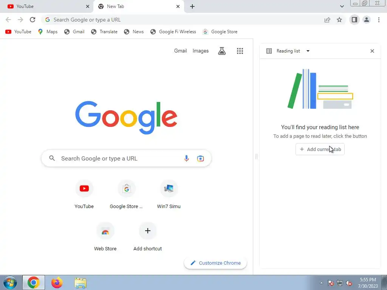This screenshot has width=387, height=290.
Task: Open Google Store shortcut tile
Action: coord(126,195)
